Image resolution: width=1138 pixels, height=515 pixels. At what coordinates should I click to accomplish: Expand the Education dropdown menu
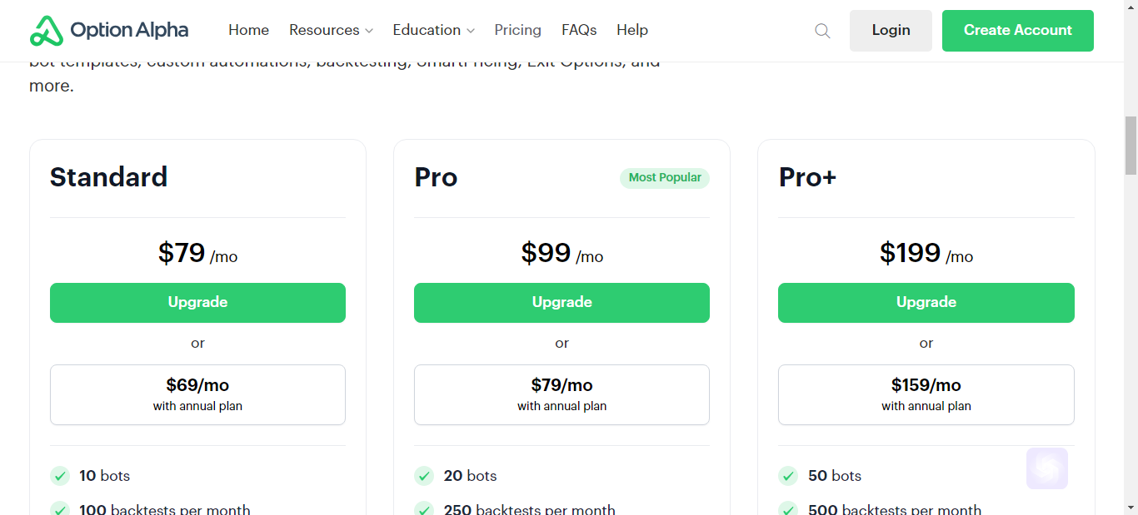coord(433,30)
